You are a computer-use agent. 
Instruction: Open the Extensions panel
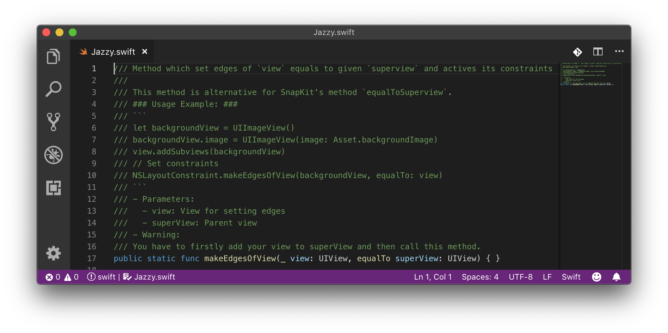point(53,188)
